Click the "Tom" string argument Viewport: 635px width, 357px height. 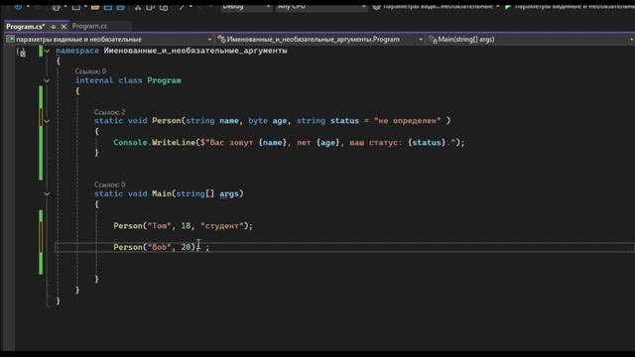(x=159, y=226)
